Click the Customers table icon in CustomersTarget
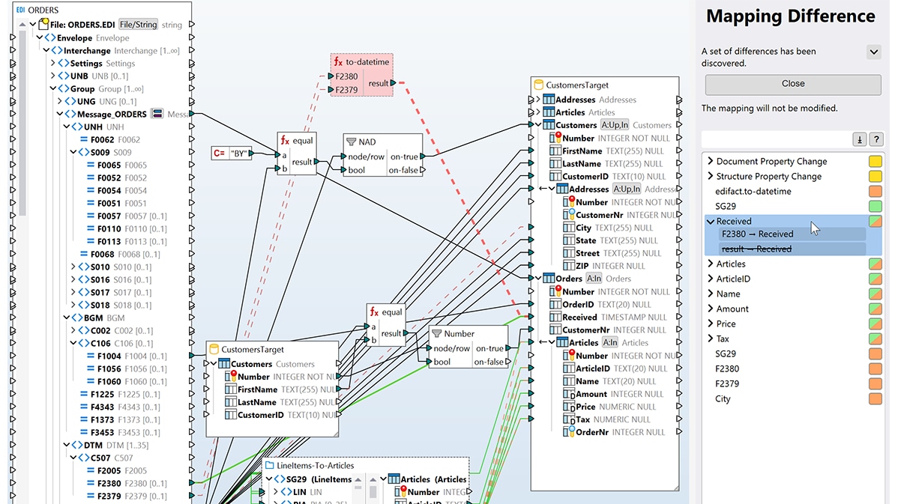The width and height of the screenshot is (898, 504). [548, 125]
